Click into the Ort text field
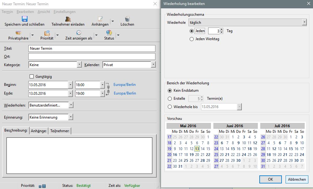 [92, 57]
